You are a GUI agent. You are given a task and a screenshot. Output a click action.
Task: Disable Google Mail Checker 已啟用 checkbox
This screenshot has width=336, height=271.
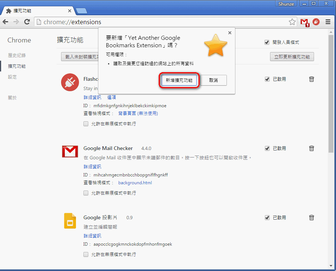coord(267,149)
